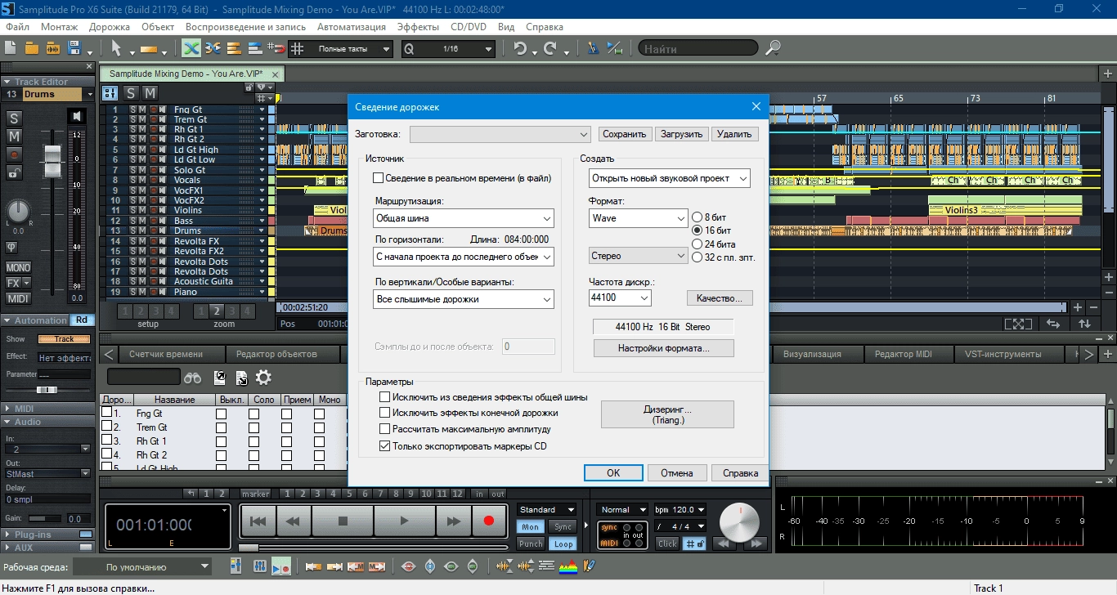Open the Монтаж menu
Viewport: 1117px width, 595px height.
point(60,27)
